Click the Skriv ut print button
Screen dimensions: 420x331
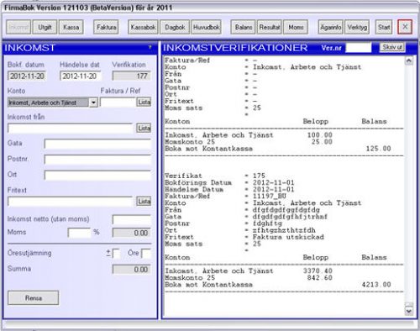[392, 47]
